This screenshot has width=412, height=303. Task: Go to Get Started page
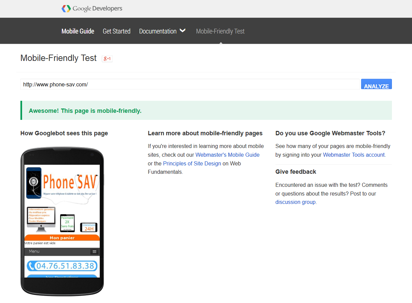coord(116,31)
